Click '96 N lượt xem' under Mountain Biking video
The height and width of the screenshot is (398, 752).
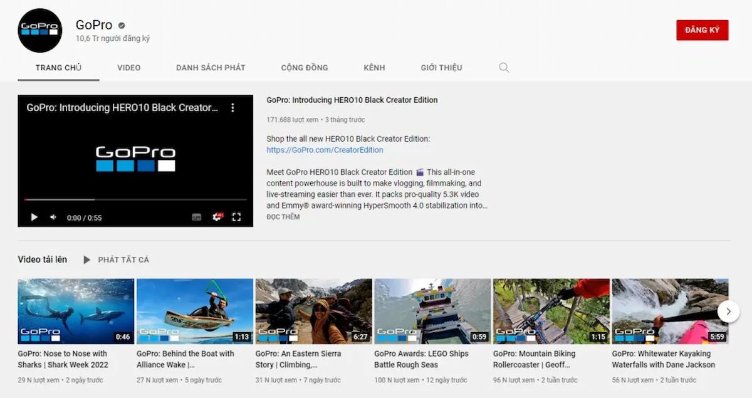pos(514,380)
